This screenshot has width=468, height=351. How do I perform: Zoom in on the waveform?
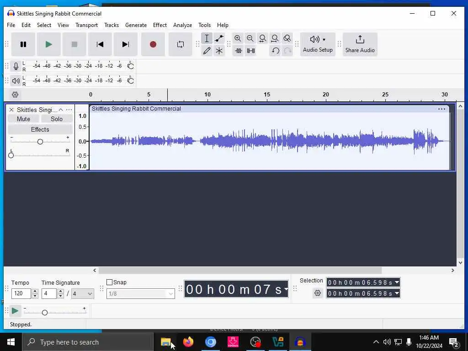click(x=238, y=38)
